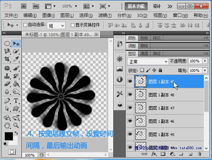This screenshot has width=212, height=160.
Task: Launch Mini Bridge
Action: coord(36,6)
